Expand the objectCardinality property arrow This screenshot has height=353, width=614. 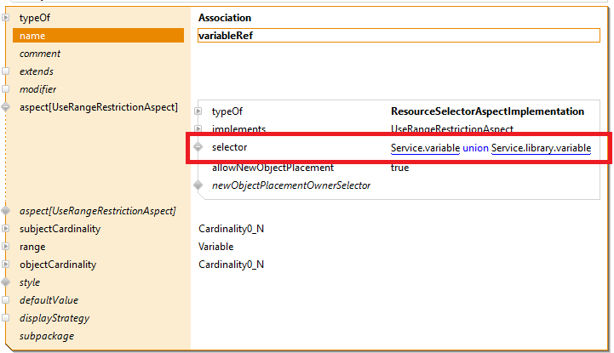(6, 265)
